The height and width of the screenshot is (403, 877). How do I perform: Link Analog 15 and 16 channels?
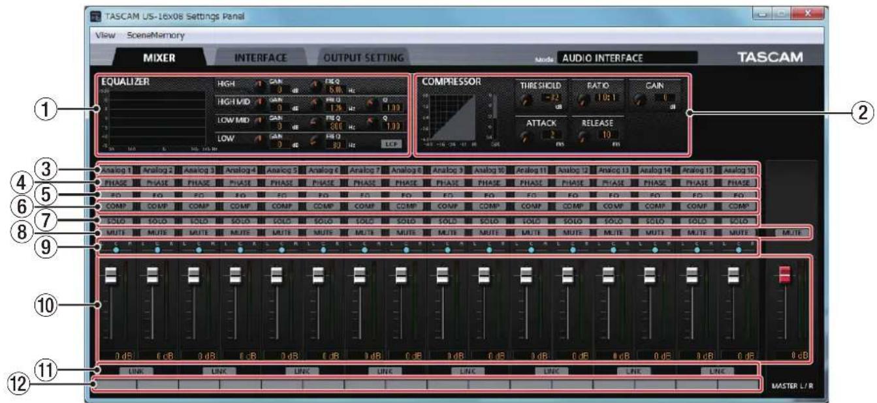(717, 370)
